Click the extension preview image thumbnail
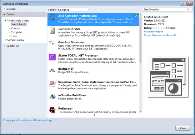 click(x=168, y=77)
